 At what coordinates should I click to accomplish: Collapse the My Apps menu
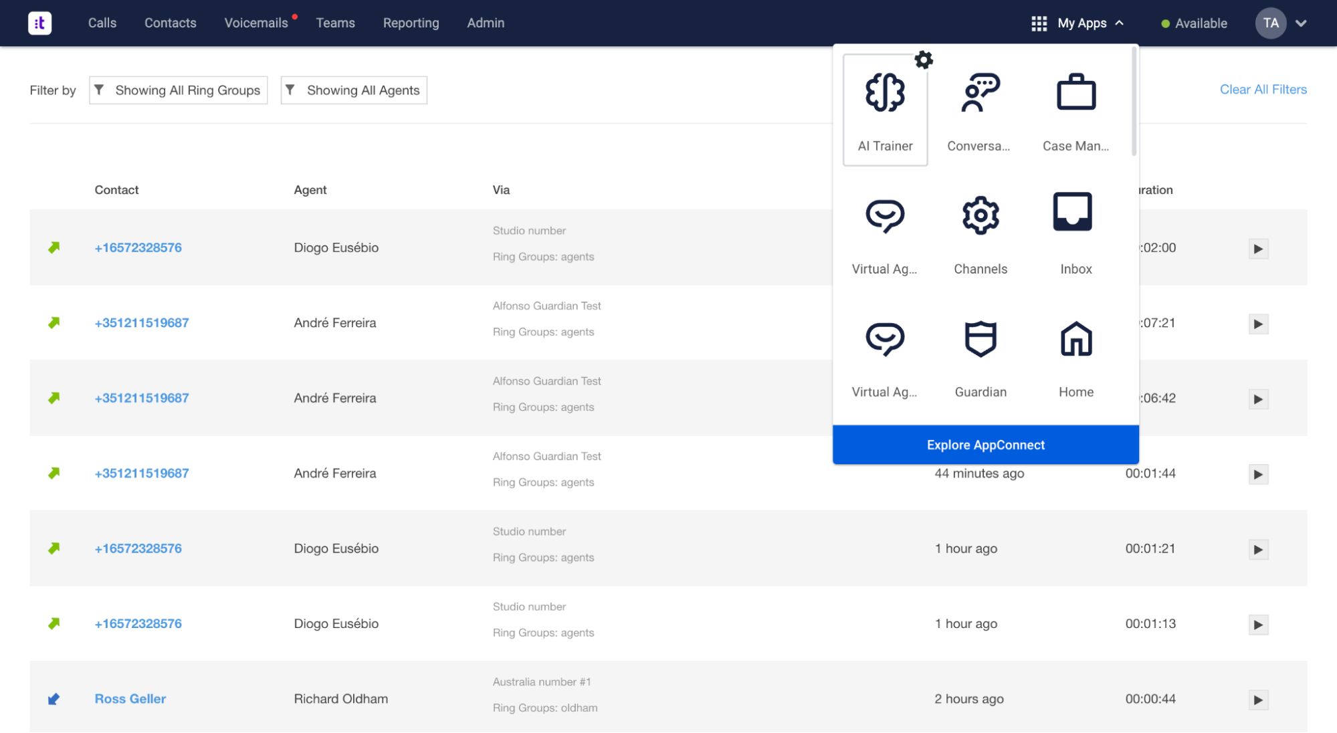click(x=1119, y=23)
